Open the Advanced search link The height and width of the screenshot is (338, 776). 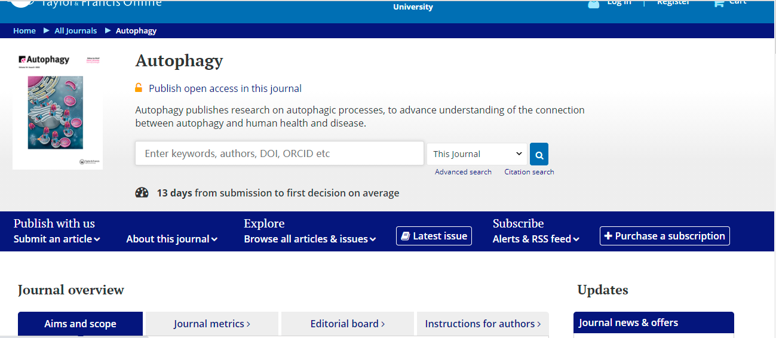coord(463,172)
